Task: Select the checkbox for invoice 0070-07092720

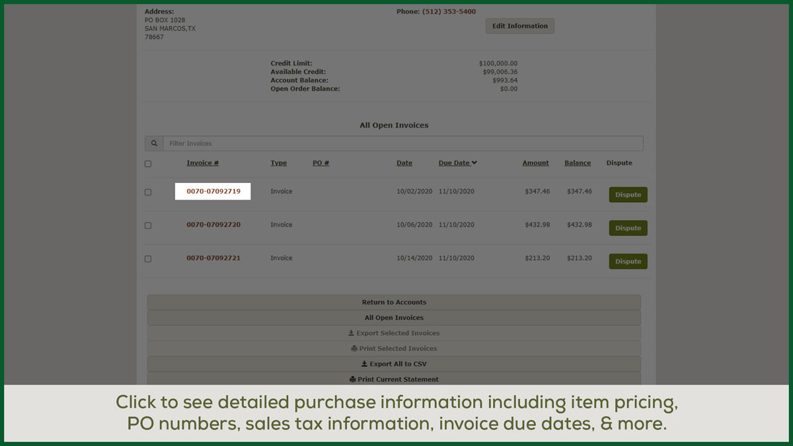Action: click(x=148, y=225)
